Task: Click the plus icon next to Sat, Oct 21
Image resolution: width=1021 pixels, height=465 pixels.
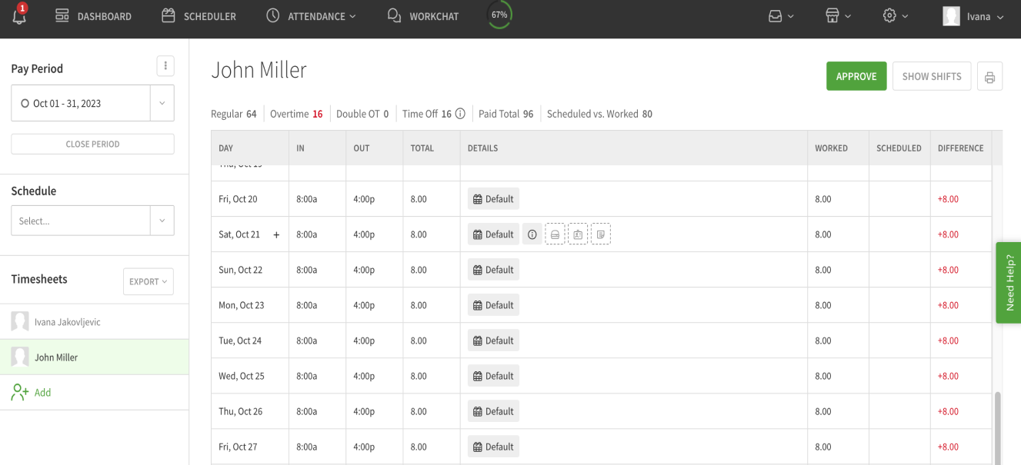Action: [276, 234]
